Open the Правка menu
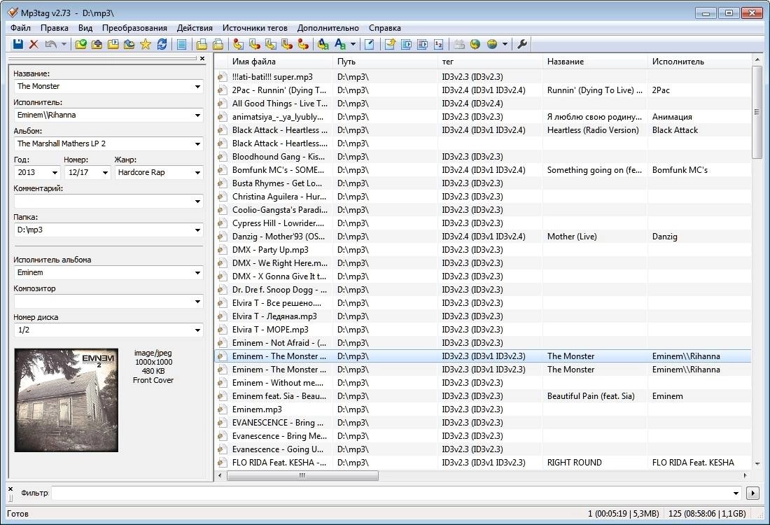770x525 pixels. tap(55, 28)
